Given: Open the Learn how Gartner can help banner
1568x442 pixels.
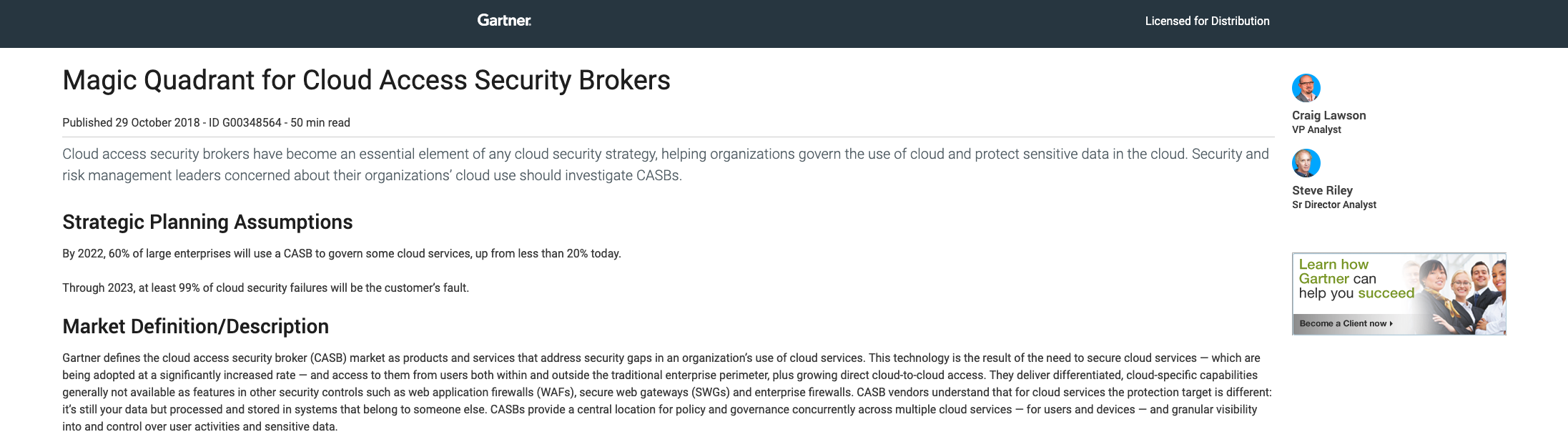Looking at the screenshot, I should (x=1399, y=293).
